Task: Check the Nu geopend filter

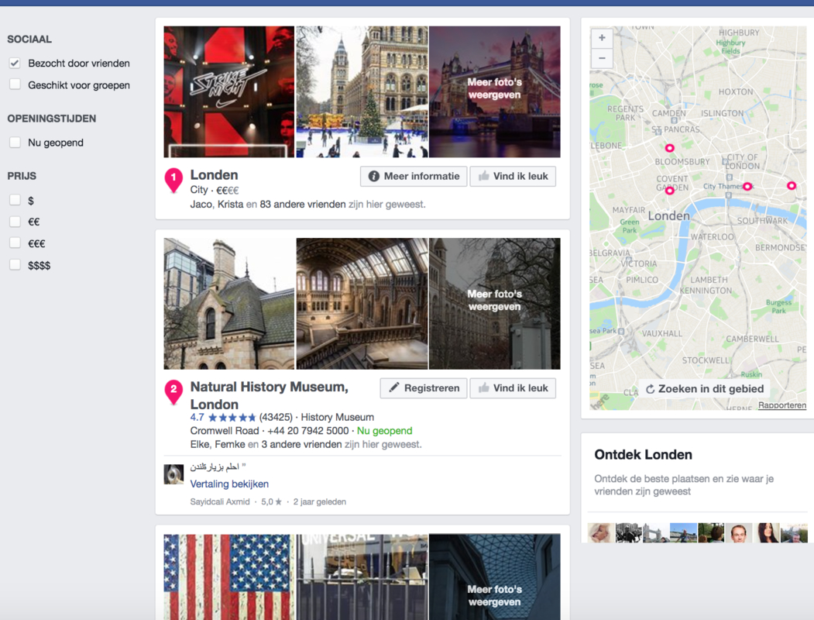Action: pyautogui.click(x=15, y=142)
